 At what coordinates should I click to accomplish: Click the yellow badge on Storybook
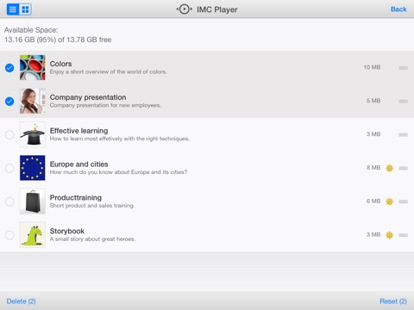(x=389, y=235)
